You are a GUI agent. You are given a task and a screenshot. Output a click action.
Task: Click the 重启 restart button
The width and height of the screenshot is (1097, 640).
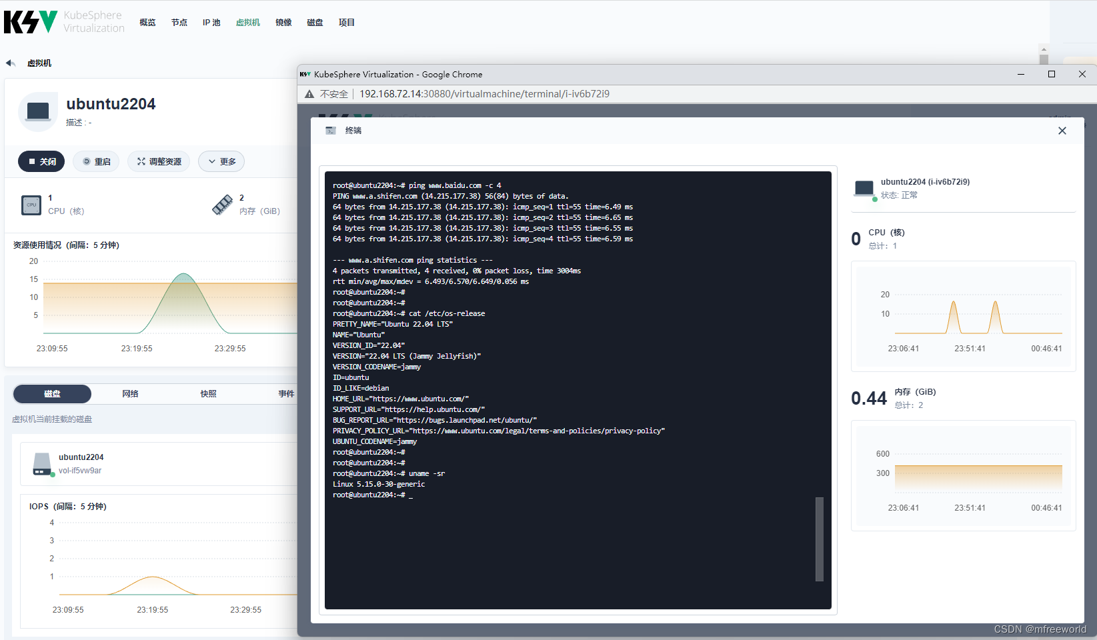[96, 161]
